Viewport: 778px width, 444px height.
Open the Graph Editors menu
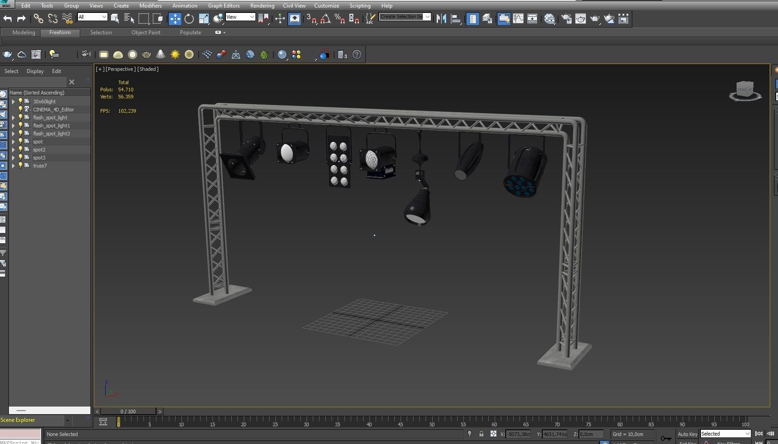(224, 6)
